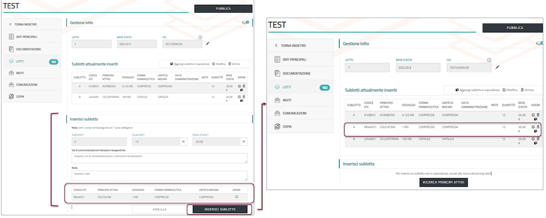Click PUBBLICA button in the right panel
The height and width of the screenshot is (218, 546).
click(x=514, y=28)
